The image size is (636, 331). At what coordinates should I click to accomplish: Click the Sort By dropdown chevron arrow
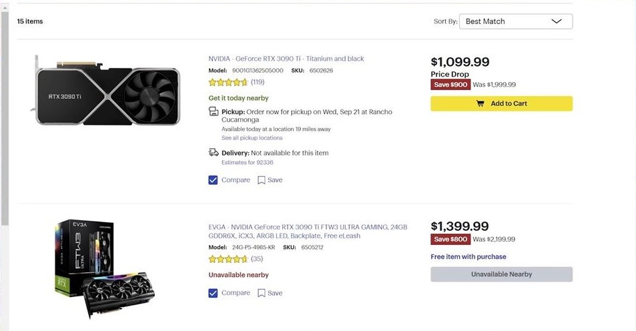tap(557, 21)
